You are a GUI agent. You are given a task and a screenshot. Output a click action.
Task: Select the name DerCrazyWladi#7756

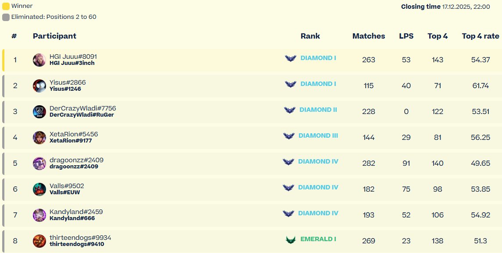(x=82, y=108)
